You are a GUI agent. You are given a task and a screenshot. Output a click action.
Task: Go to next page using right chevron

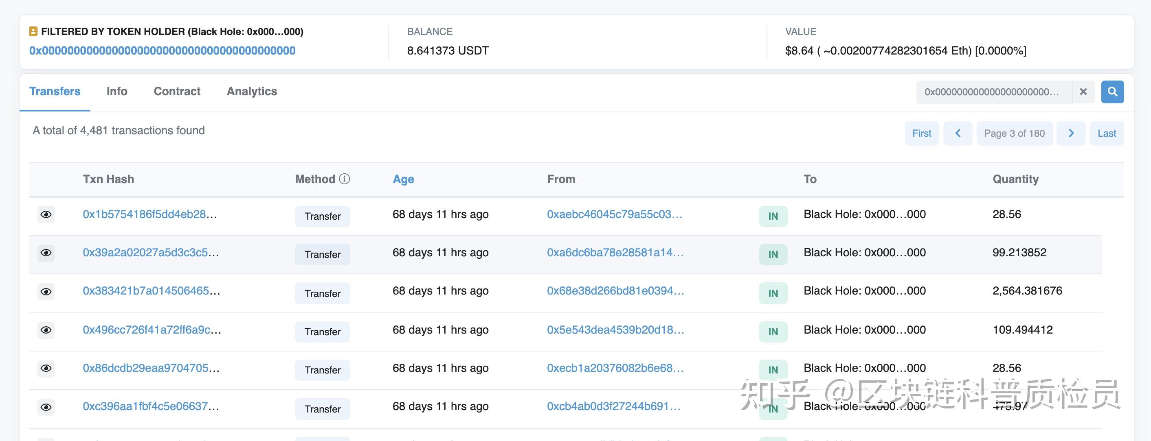[x=1071, y=133]
